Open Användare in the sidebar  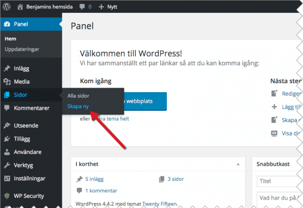click(x=27, y=152)
